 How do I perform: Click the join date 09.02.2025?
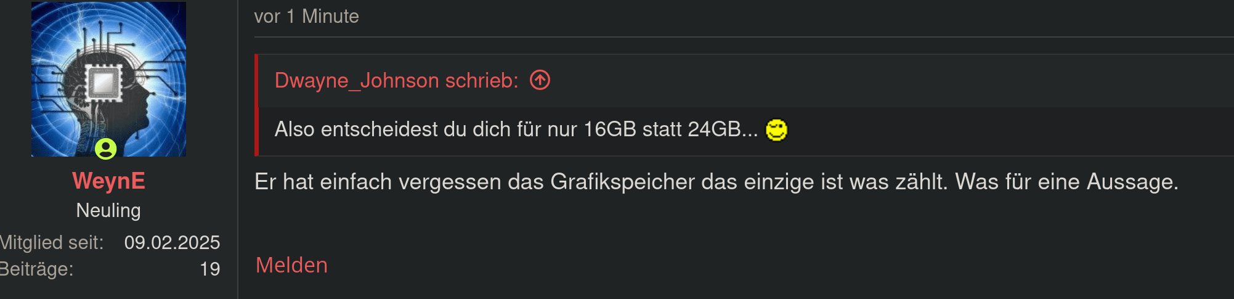[x=172, y=242]
